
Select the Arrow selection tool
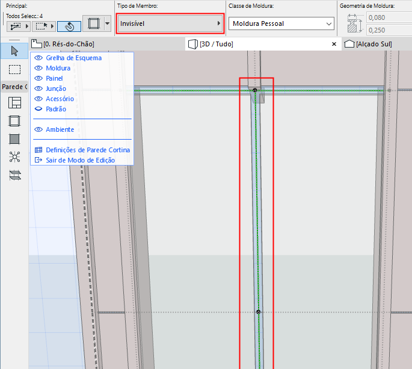[14, 51]
